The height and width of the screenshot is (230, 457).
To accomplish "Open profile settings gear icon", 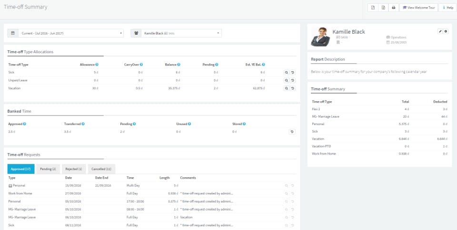I will point(446,31).
